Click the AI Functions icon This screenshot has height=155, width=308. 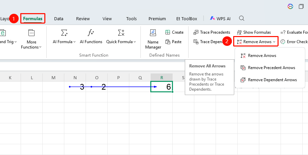91,33
